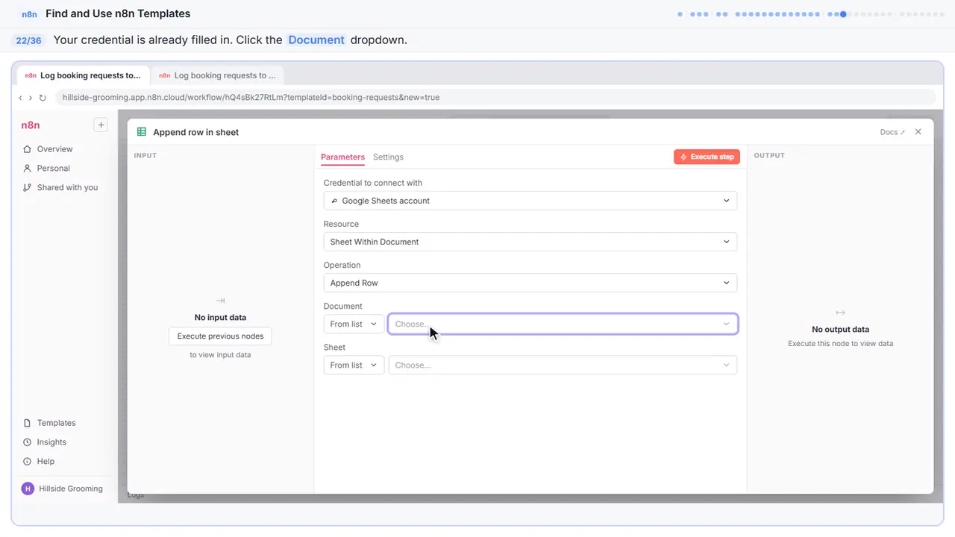Viewport: 955px width, 537px height.
Task: Click the No output data text
Action: (x=840, y=330)
